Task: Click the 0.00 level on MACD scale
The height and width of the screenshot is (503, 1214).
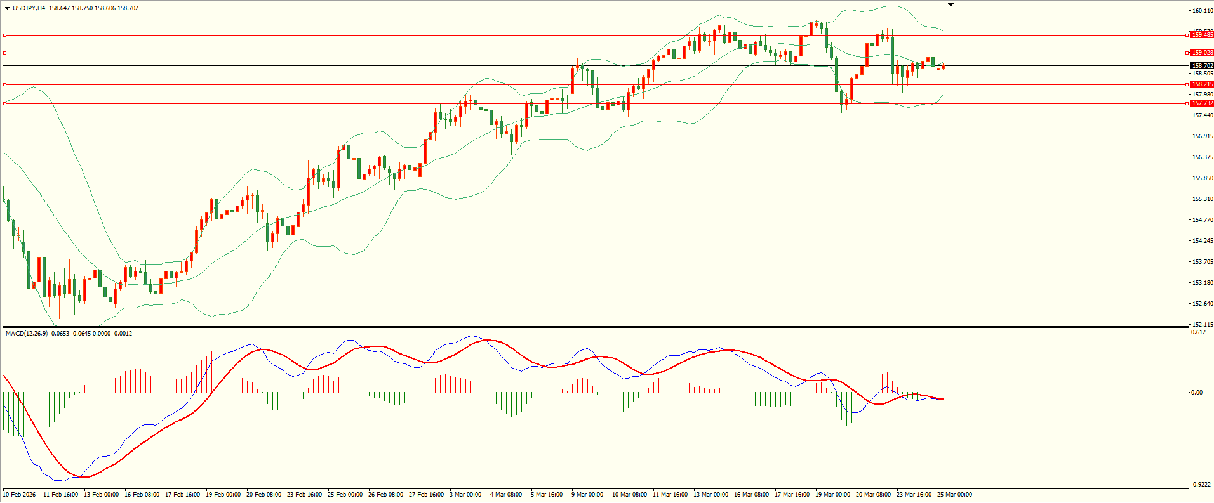Action: 1197,393
